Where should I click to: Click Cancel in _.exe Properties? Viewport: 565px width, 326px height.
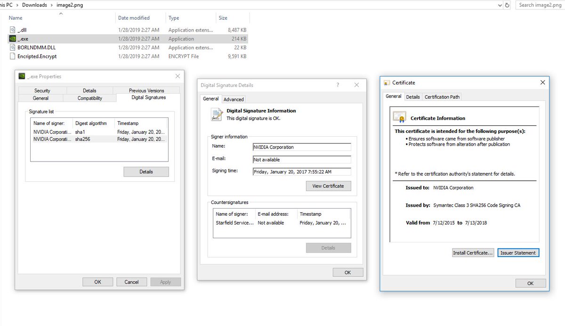tap(131, 282)
